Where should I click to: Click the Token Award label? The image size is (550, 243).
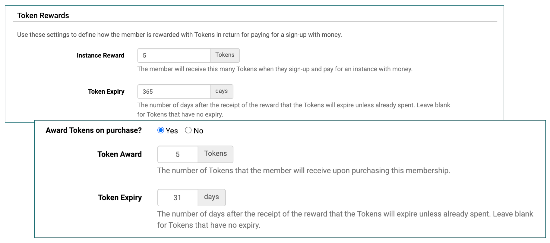click(119, 154)
